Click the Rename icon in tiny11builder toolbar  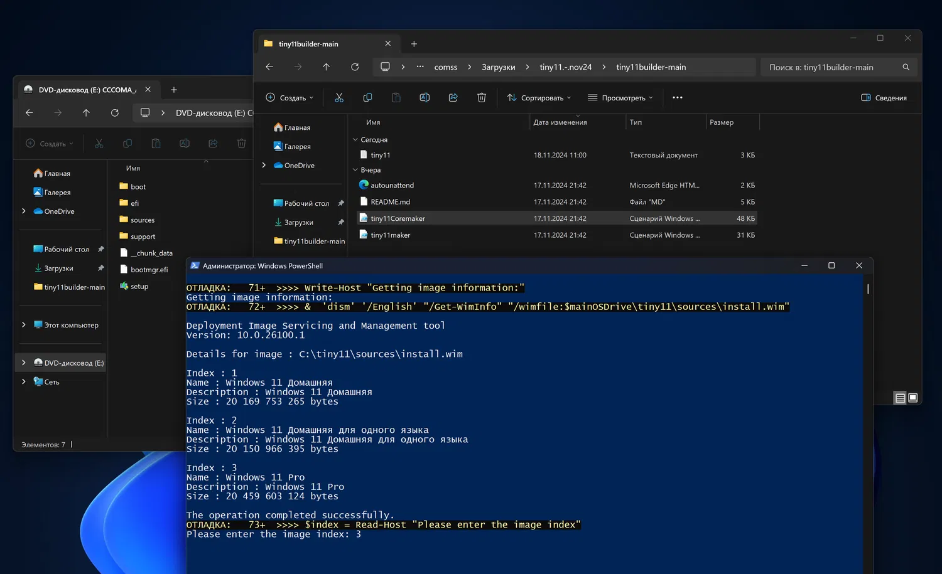point(425,98)
